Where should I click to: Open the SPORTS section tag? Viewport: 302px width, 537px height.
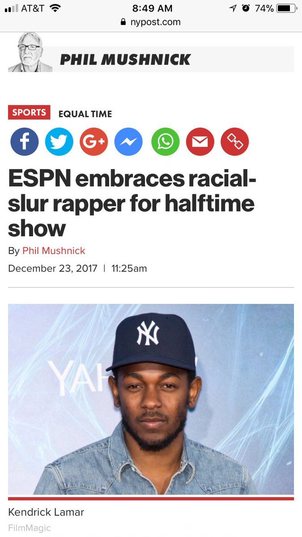[29, 112]
